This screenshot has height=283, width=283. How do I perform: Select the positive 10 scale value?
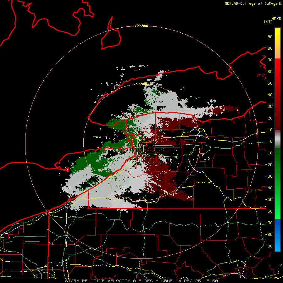[270, 130]
